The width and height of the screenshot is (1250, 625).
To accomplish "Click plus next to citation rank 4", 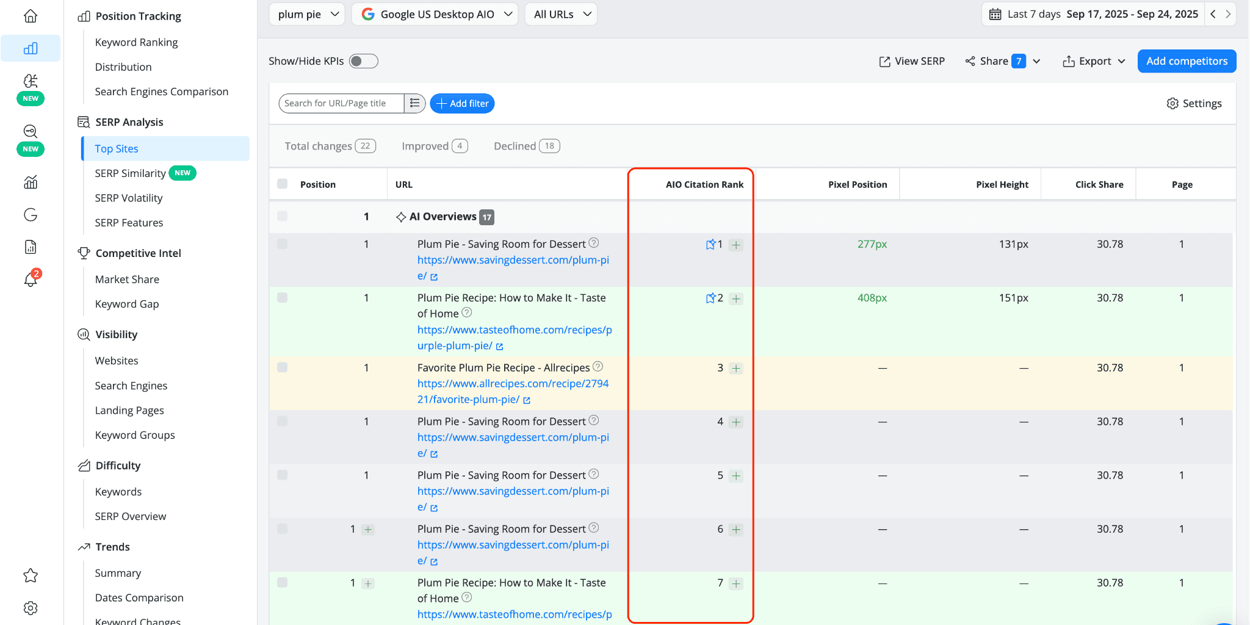I will click(x=736, y=422).
